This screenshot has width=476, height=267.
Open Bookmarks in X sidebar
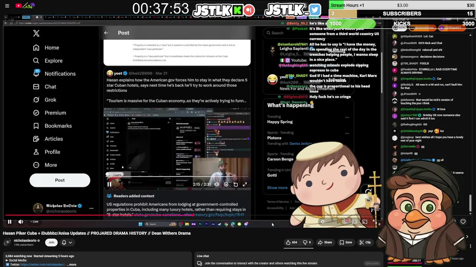[52, 126]
